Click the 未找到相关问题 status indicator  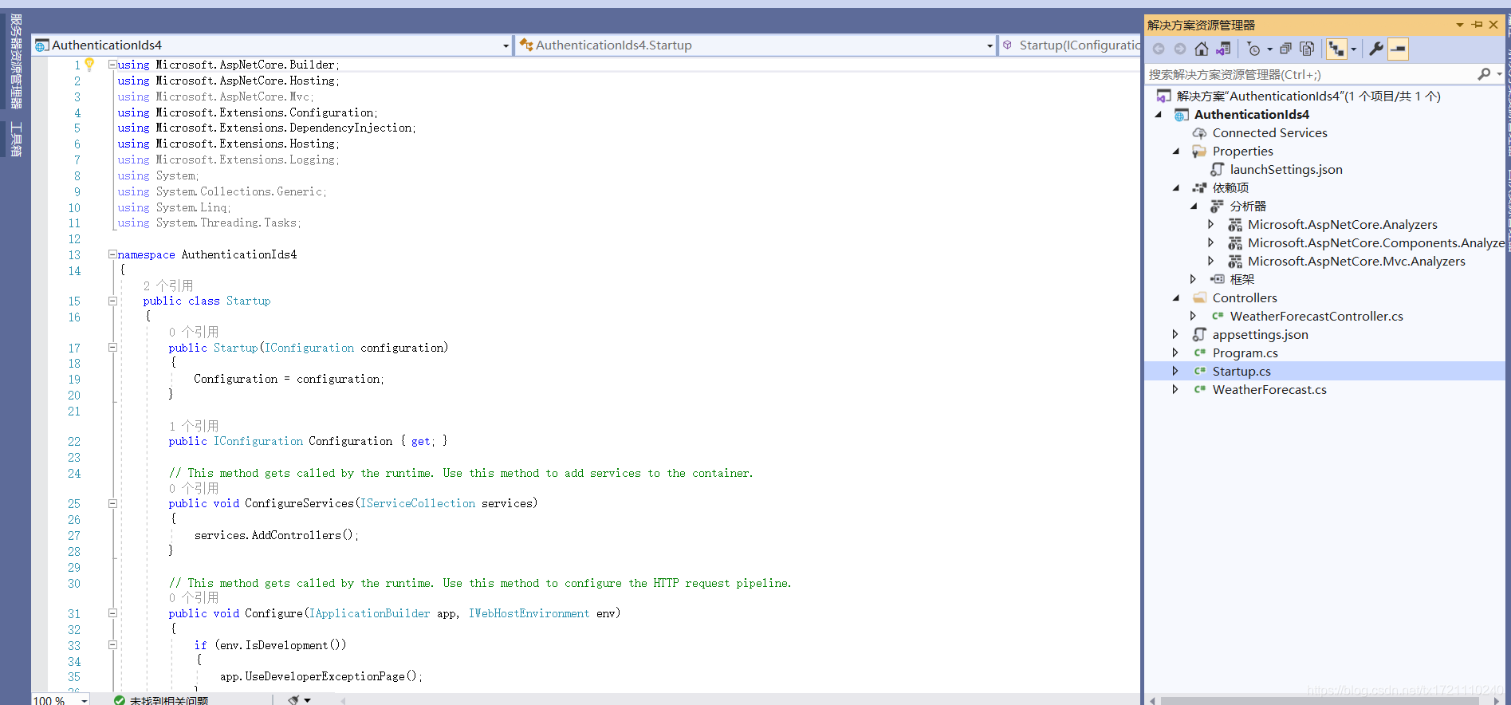pyautogui.click(x=161, y=700)
